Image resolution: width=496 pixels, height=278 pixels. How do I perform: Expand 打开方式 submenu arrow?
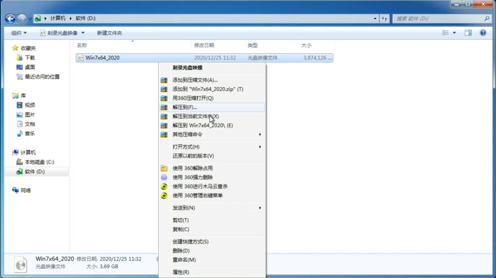[x=260, y=147]
